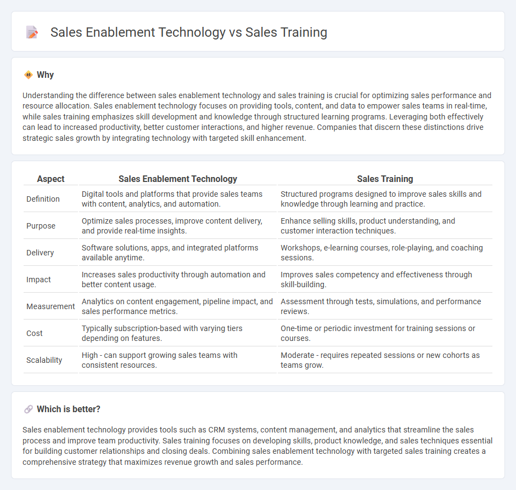The width and height of the screenshot is (516, 490).
Task: Click cell 'Increases sales productivity through automation'
Action: (x=178, y=280)
